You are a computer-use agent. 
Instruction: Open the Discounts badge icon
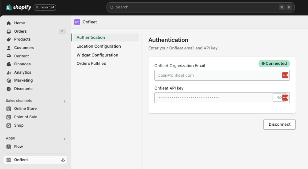click(9, 89)
